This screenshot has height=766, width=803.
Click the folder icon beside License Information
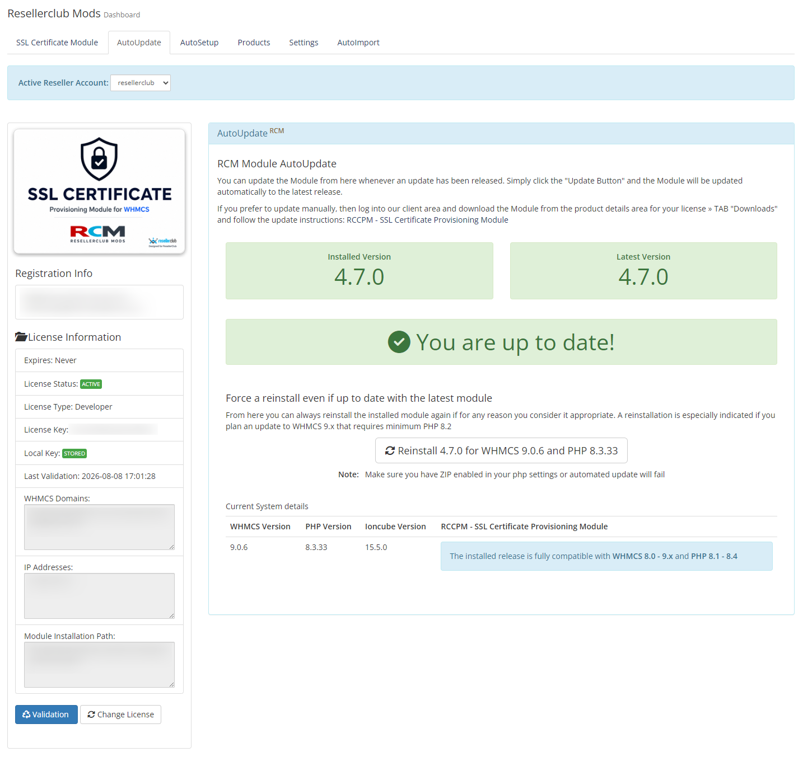[x=21, y=337]
